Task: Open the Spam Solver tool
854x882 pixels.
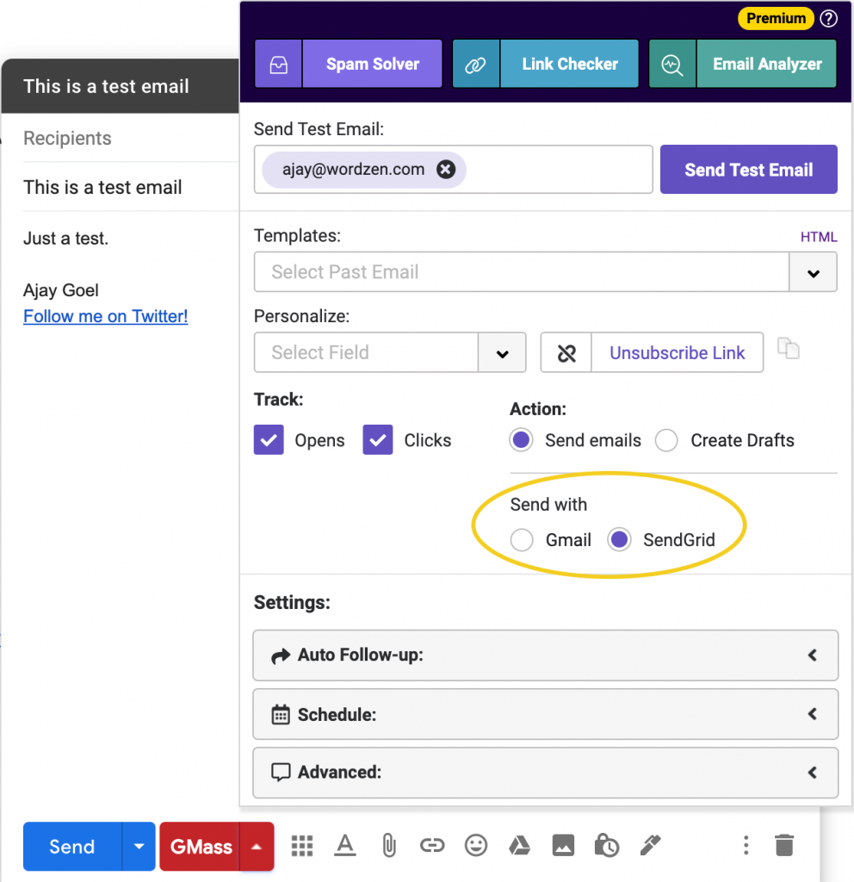Action: point(349,64)
